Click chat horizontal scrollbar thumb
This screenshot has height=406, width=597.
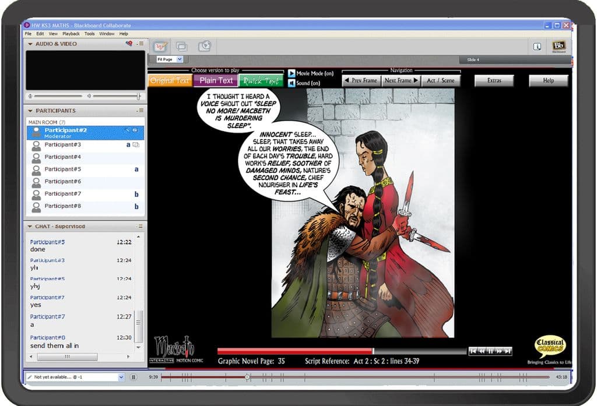tap(68, 356)
